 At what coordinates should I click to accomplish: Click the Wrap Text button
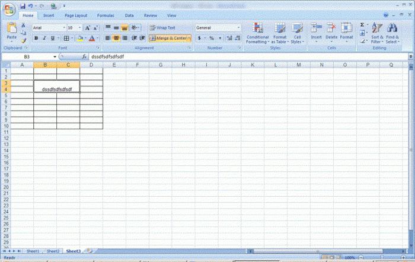pos(162,28)
